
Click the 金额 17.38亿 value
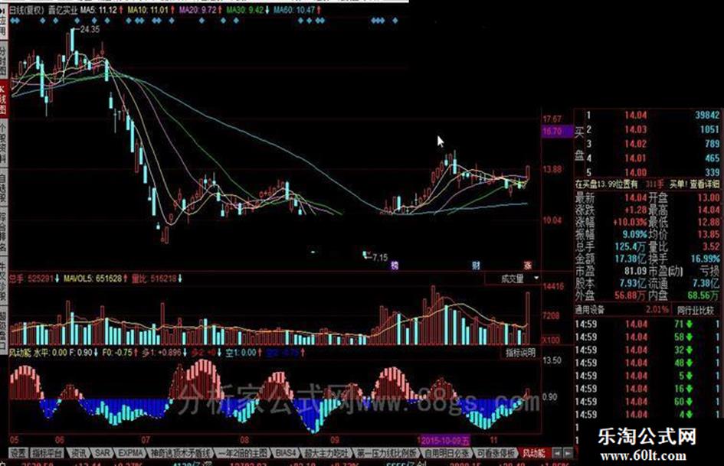coord(631,259)
